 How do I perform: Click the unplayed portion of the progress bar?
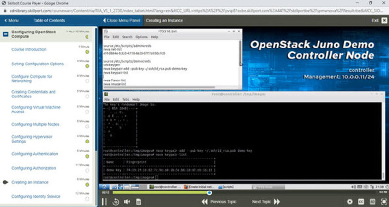tap(294, 192)
